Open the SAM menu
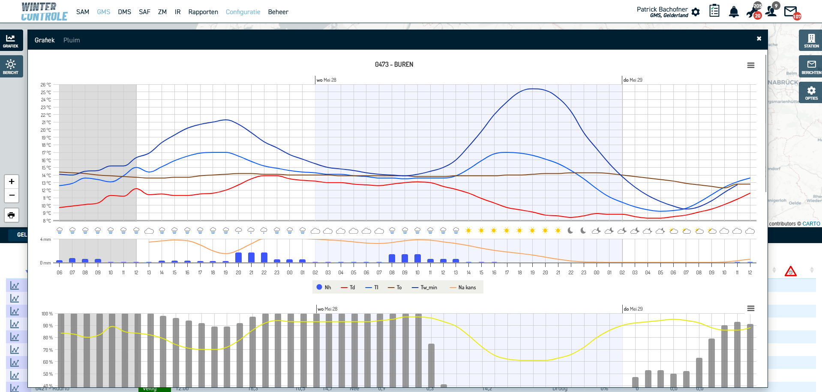Image resolution: width=822 pixels, height=392 pixels. (83, 12)
